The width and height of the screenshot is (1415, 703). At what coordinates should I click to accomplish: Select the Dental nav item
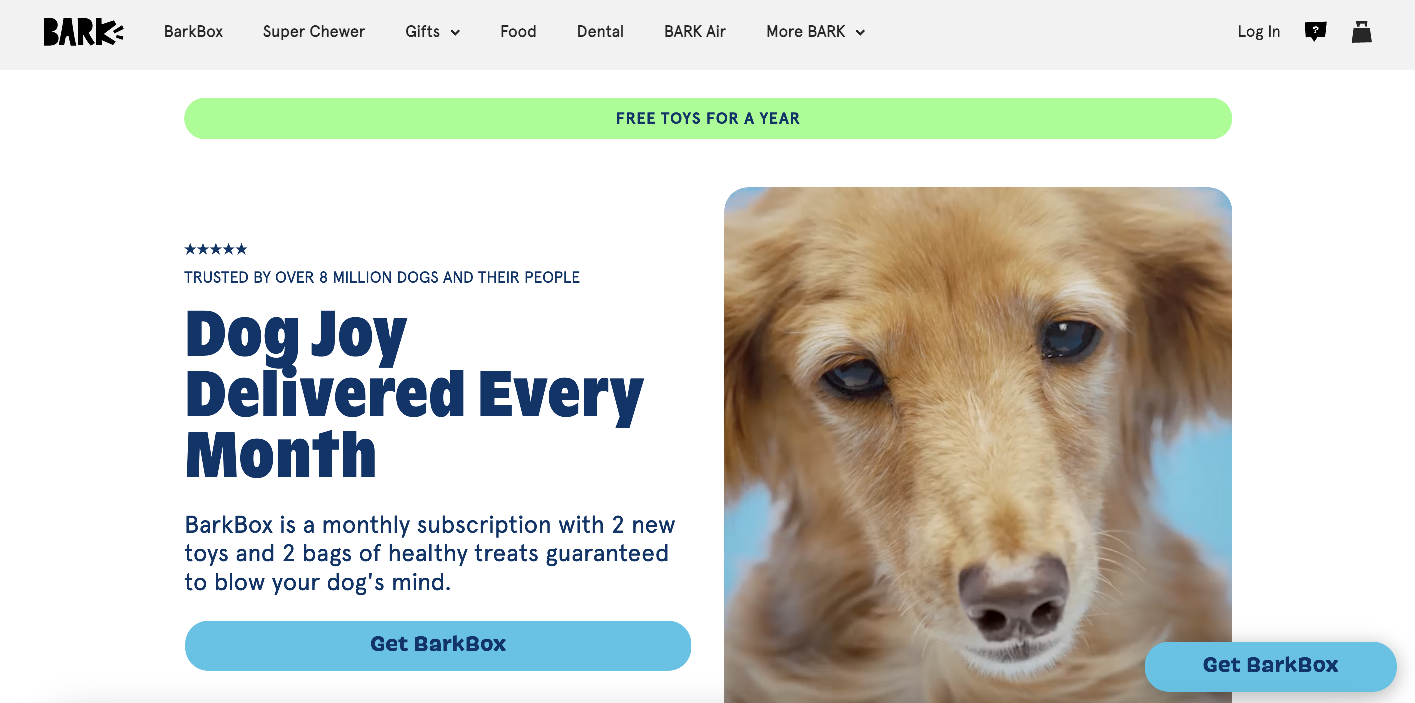600,32
